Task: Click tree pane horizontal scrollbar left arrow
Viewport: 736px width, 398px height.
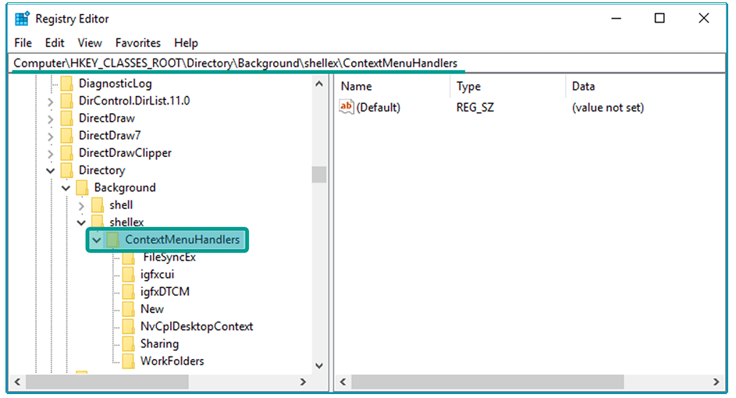Action: 17,382
